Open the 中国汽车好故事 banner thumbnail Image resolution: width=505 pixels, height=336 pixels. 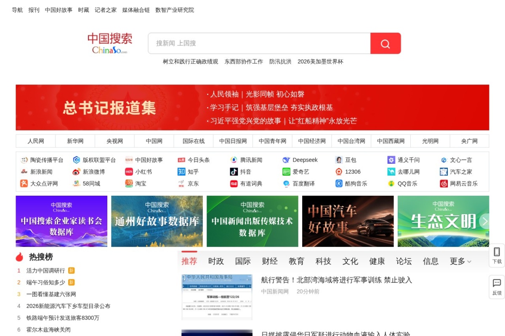pyautogui.click(x=348, y=221)
